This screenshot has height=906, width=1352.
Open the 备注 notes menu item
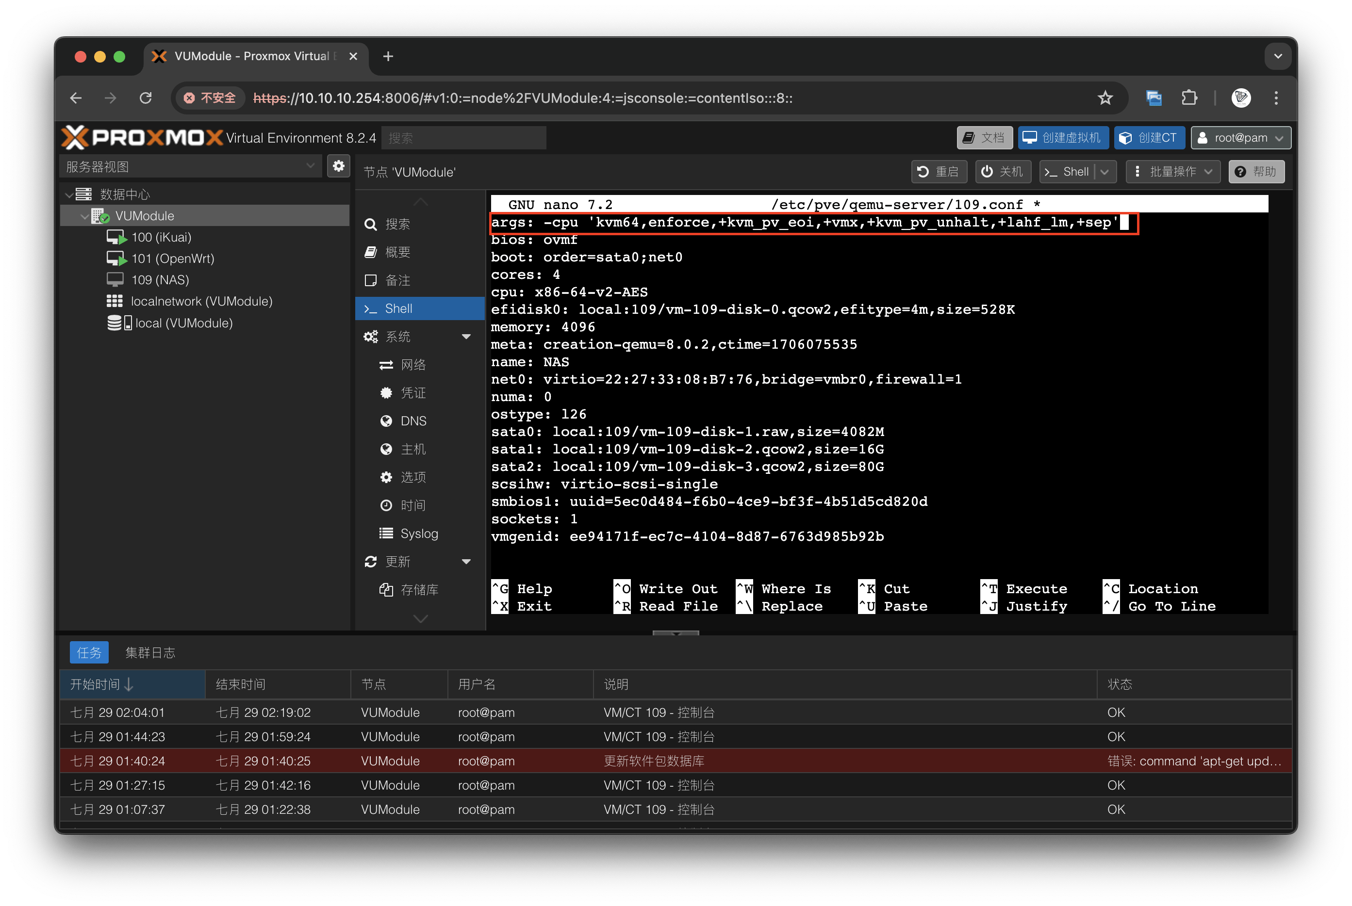coord(420,280)
